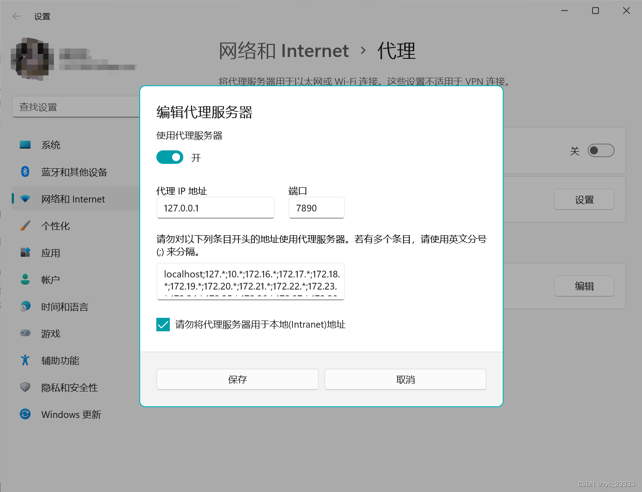The height and width of the screenshot is (492, 642).
Task: Toggle off 使用代理服务器 switch
Action: point(169,157)
